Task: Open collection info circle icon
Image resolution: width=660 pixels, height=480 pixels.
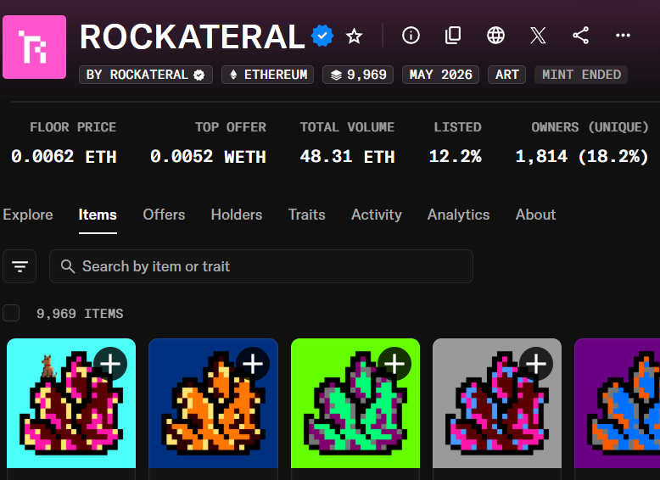Action: tap(411, 36)
